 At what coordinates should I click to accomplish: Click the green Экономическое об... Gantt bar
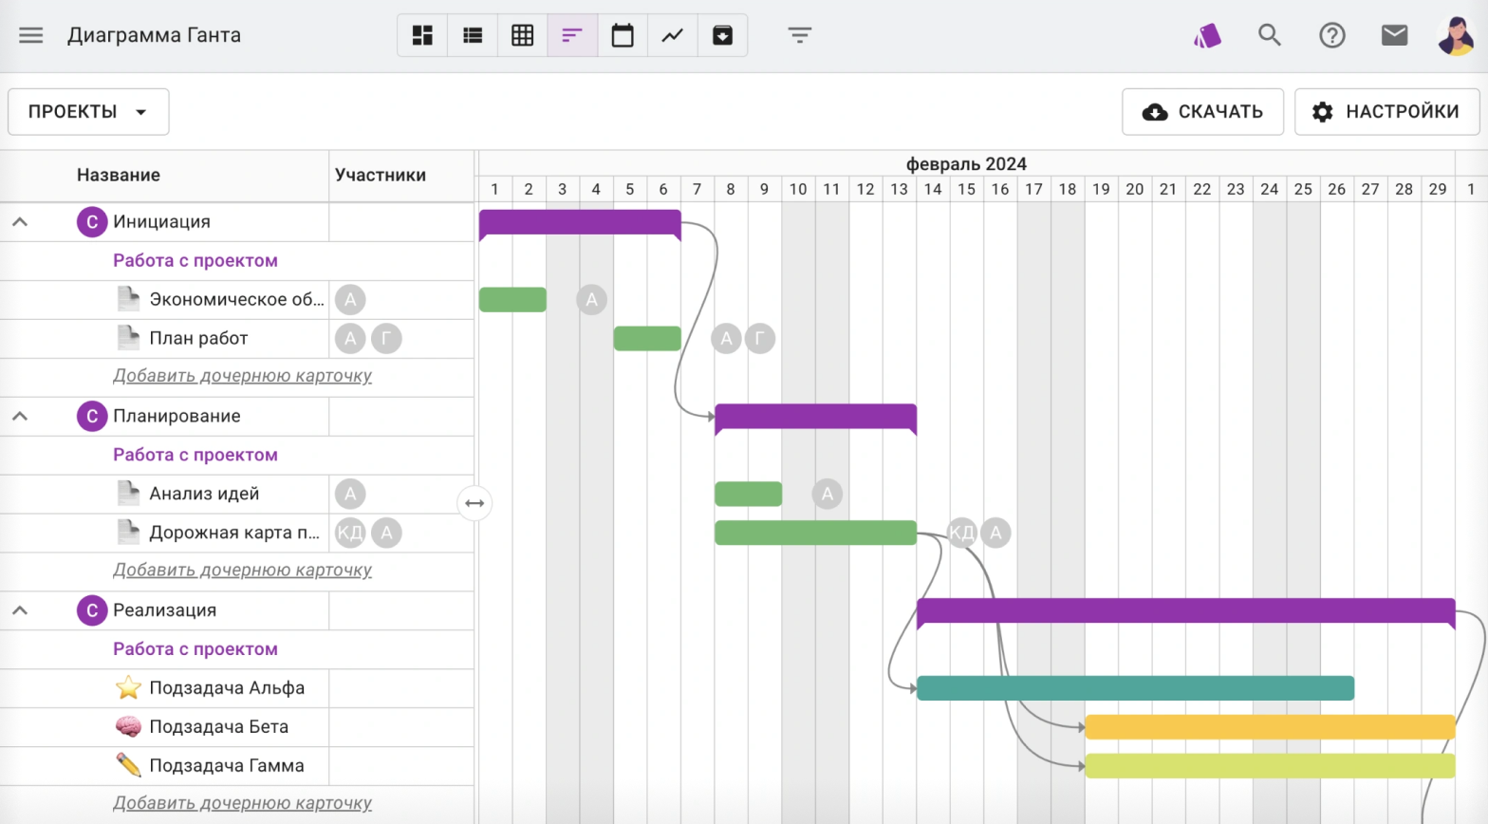point(512,300)
